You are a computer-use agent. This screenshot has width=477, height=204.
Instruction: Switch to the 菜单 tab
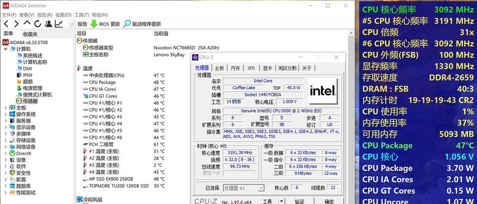pos(9,34)
